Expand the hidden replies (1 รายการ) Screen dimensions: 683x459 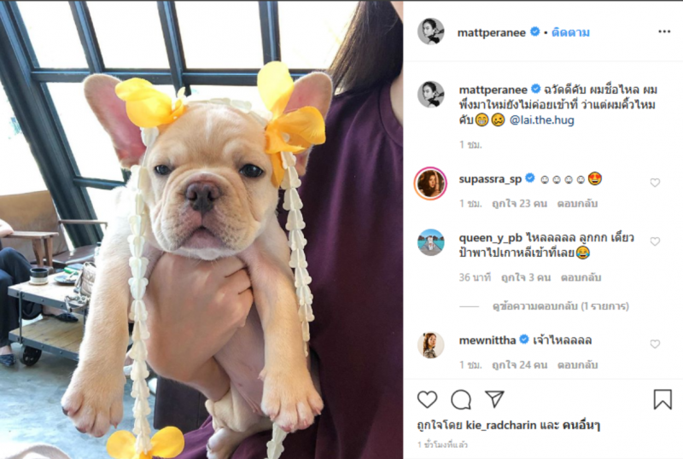pos(560,305)
